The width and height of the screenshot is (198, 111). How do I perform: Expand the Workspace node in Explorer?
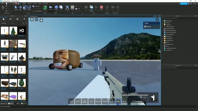pos(163,21)
